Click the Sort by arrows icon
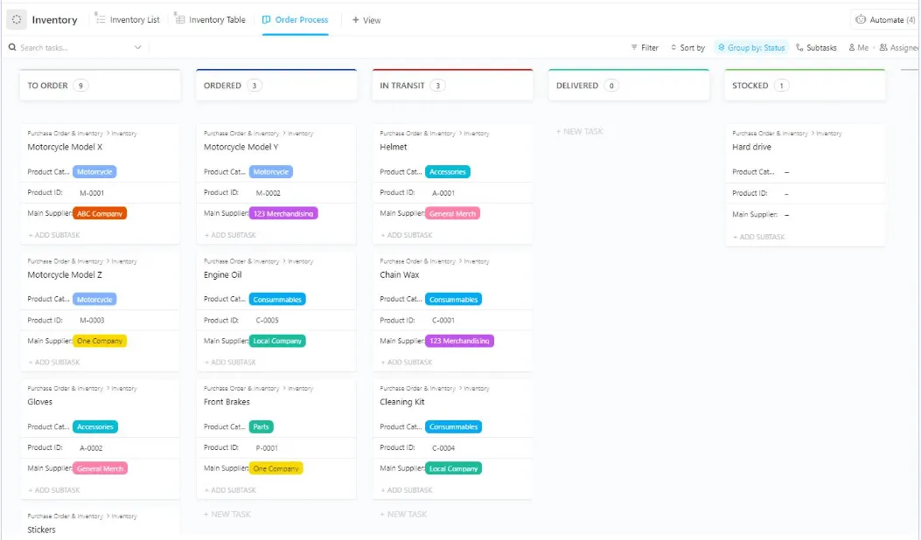The width and height of the screenshot is (921, 540). pyautogui.click(x=673, y=47)
